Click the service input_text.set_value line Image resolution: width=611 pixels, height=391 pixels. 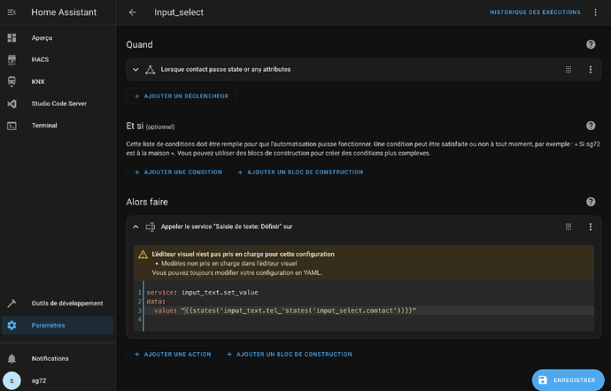(x=203, y=293)
